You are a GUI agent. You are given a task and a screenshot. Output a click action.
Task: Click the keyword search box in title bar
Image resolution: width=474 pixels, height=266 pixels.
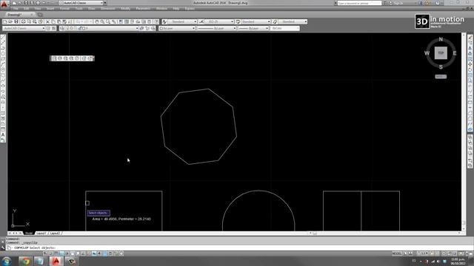[359, 3]
